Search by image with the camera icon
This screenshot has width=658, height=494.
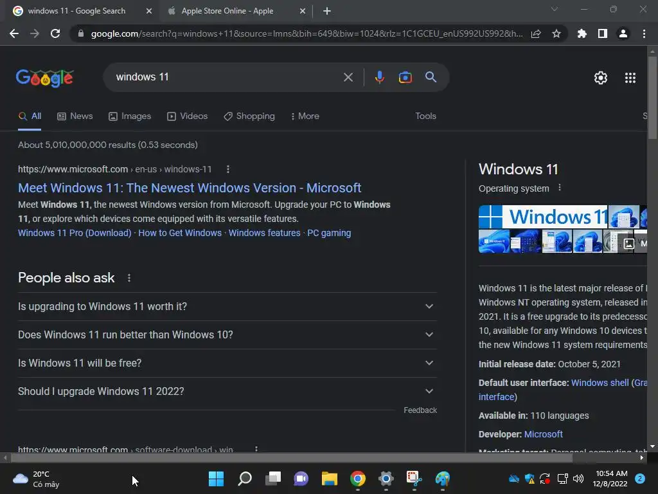(405, 77)
